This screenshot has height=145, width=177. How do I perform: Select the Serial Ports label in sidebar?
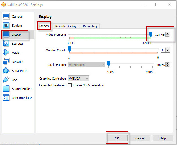19,71
